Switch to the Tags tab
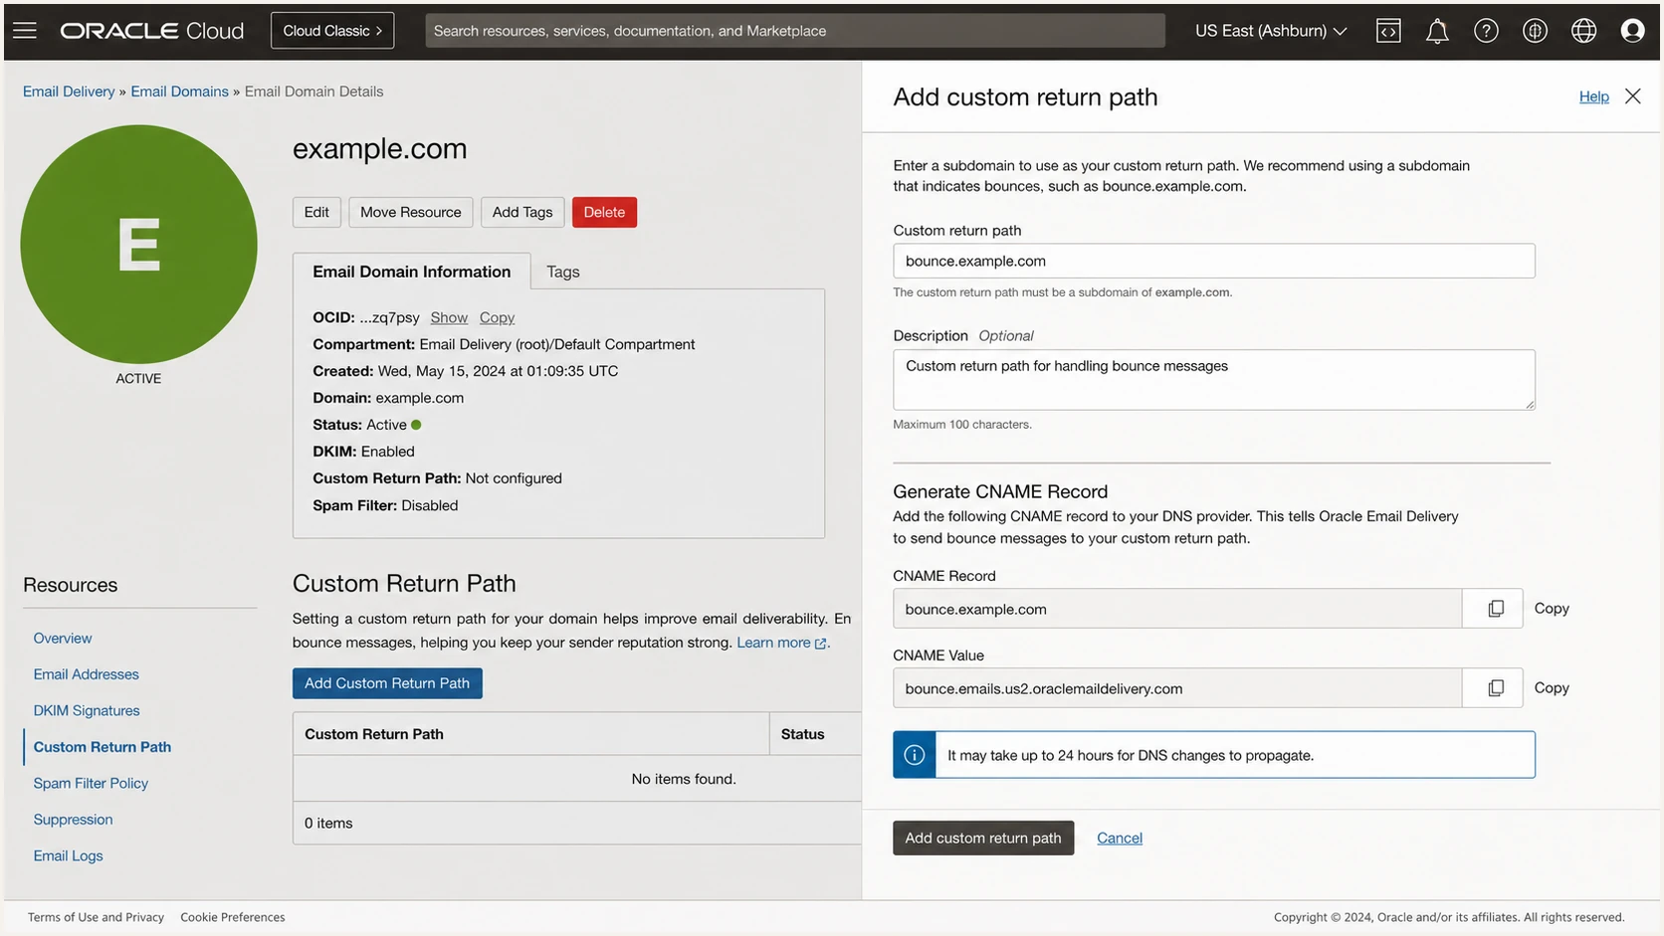Viewport: 1664px width, 936px height. tap(562, 272)
